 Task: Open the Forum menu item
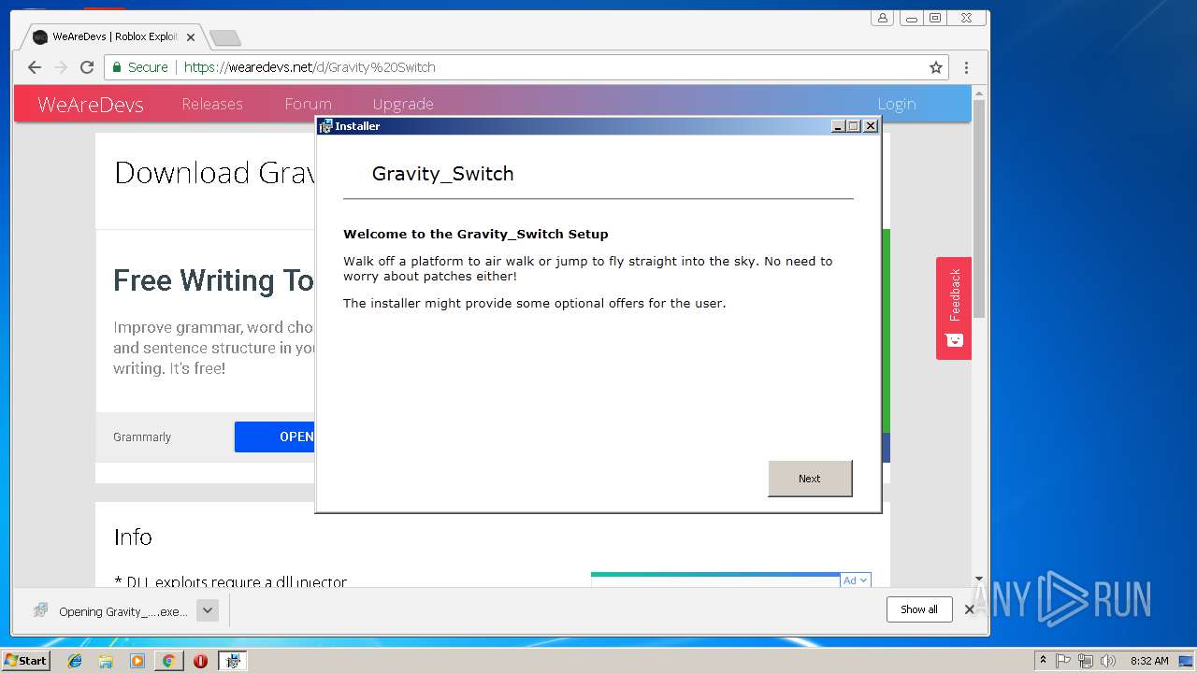pos(308,104)
